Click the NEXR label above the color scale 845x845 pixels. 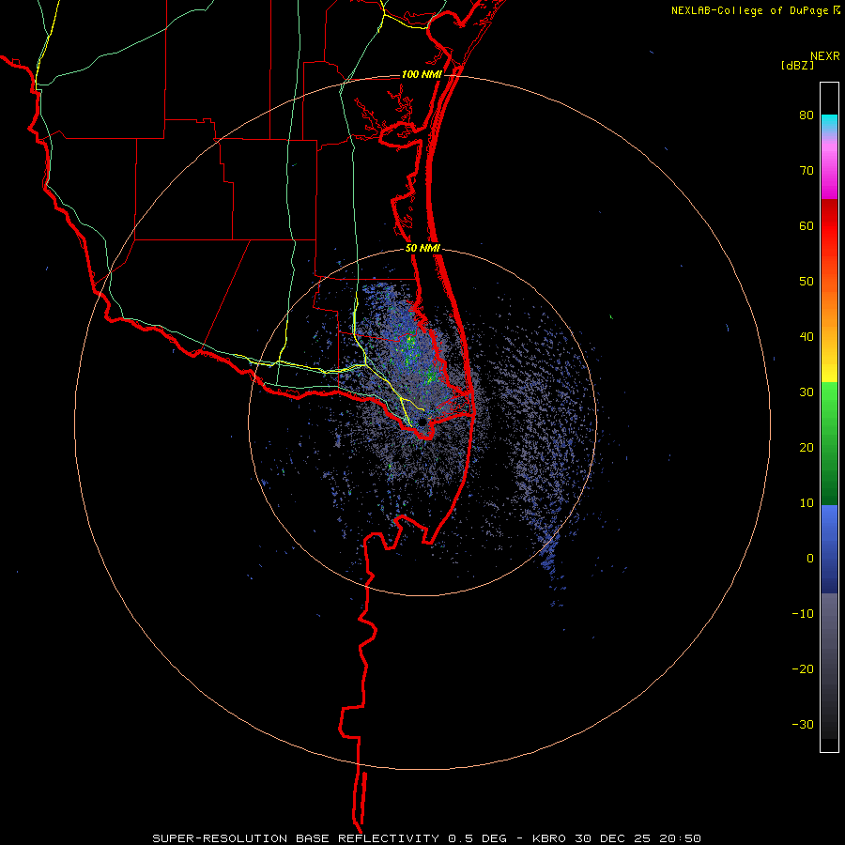point(824,56)
